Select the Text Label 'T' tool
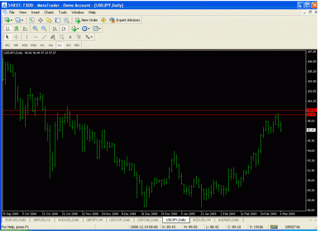This screenshot has height=231, width=320. pyautogui.click(x=79, y=37)
